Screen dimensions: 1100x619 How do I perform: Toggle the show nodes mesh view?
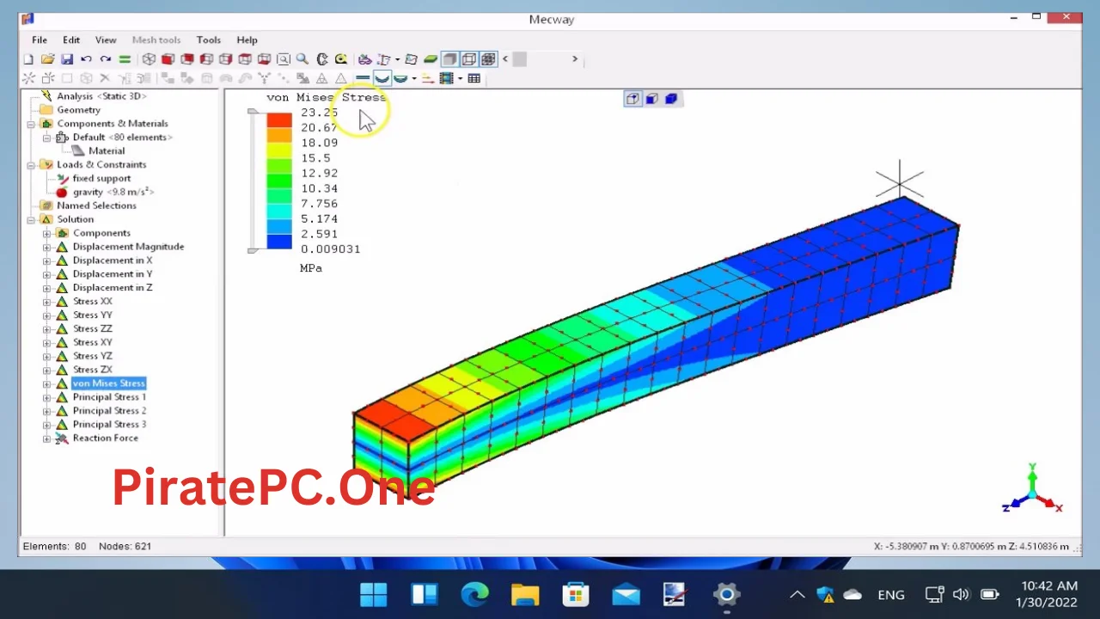click(489, 59)
